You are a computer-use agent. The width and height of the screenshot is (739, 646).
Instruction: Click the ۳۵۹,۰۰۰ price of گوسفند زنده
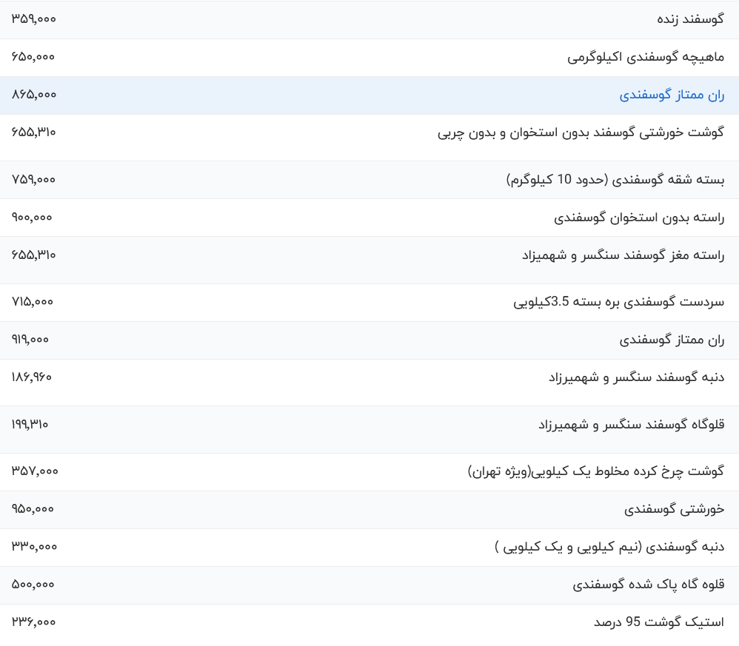click(x=34, y=19)
